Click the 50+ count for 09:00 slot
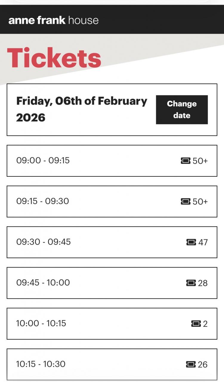Viewport: 224px width, 382px height. [200, 161]
